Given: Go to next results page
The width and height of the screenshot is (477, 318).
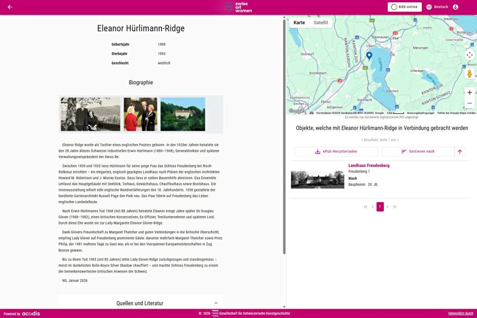Looking at the screenshot, I should click(x=387, y=207).
